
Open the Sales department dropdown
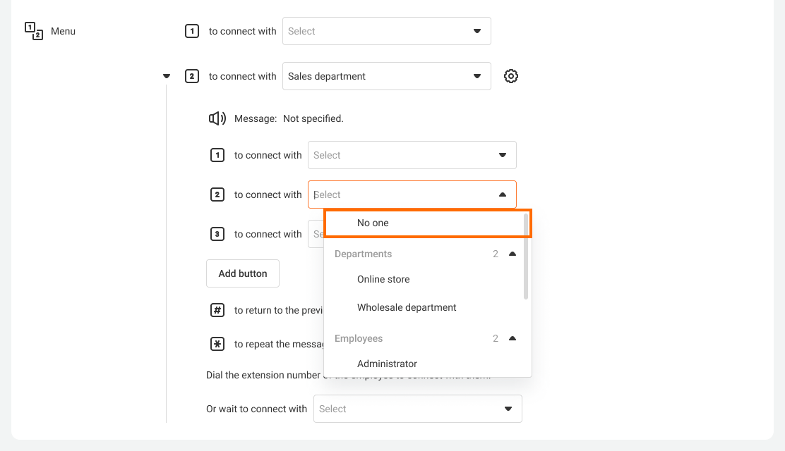click(386, 76)
